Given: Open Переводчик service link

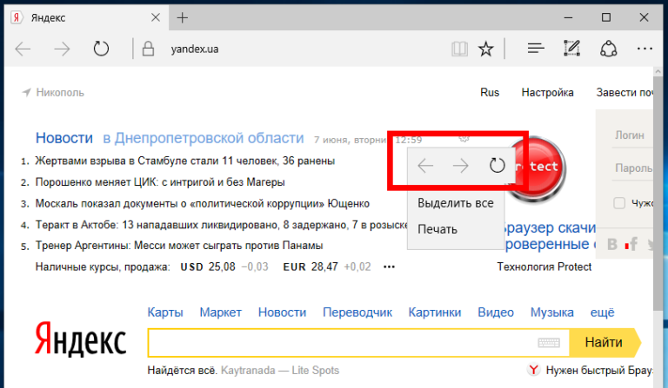Looking at the screenshot, I should click(x=357, y=312).
